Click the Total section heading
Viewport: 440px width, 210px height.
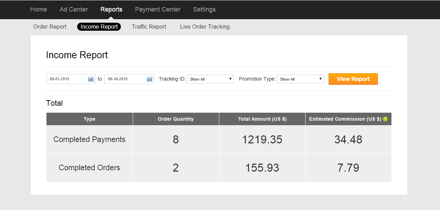tap(54, 103)
